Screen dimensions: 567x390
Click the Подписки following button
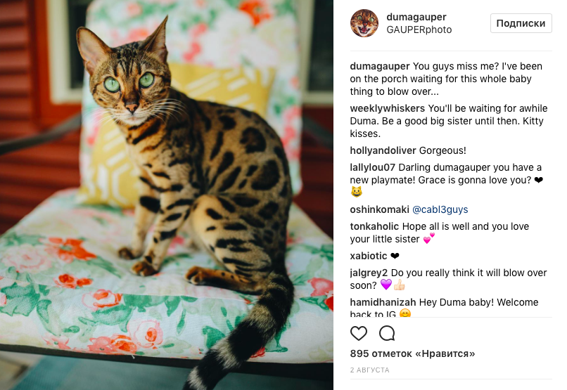click(x=521, y=23)
